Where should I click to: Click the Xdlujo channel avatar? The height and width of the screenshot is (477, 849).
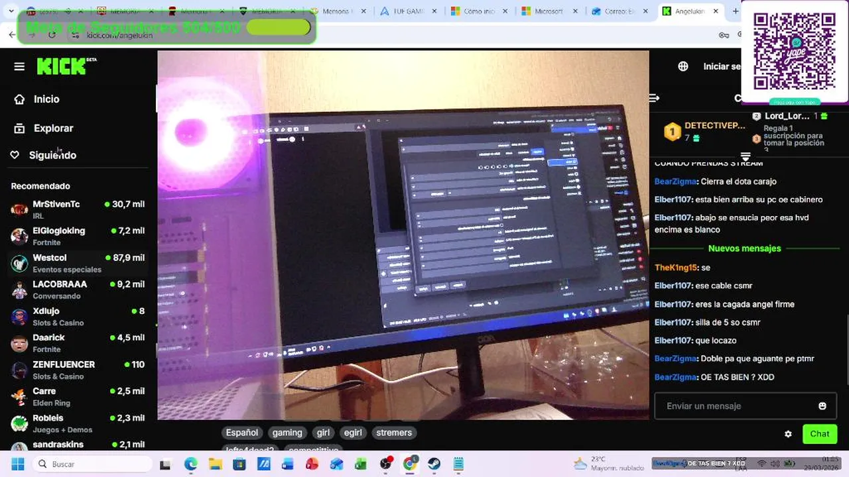pos(19,317)
